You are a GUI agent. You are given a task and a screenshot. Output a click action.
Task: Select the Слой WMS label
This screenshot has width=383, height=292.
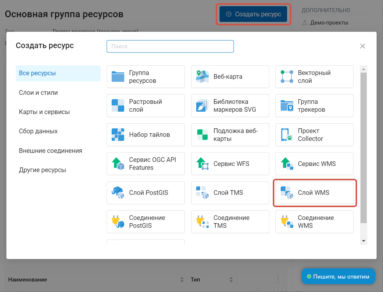(314, 193)
